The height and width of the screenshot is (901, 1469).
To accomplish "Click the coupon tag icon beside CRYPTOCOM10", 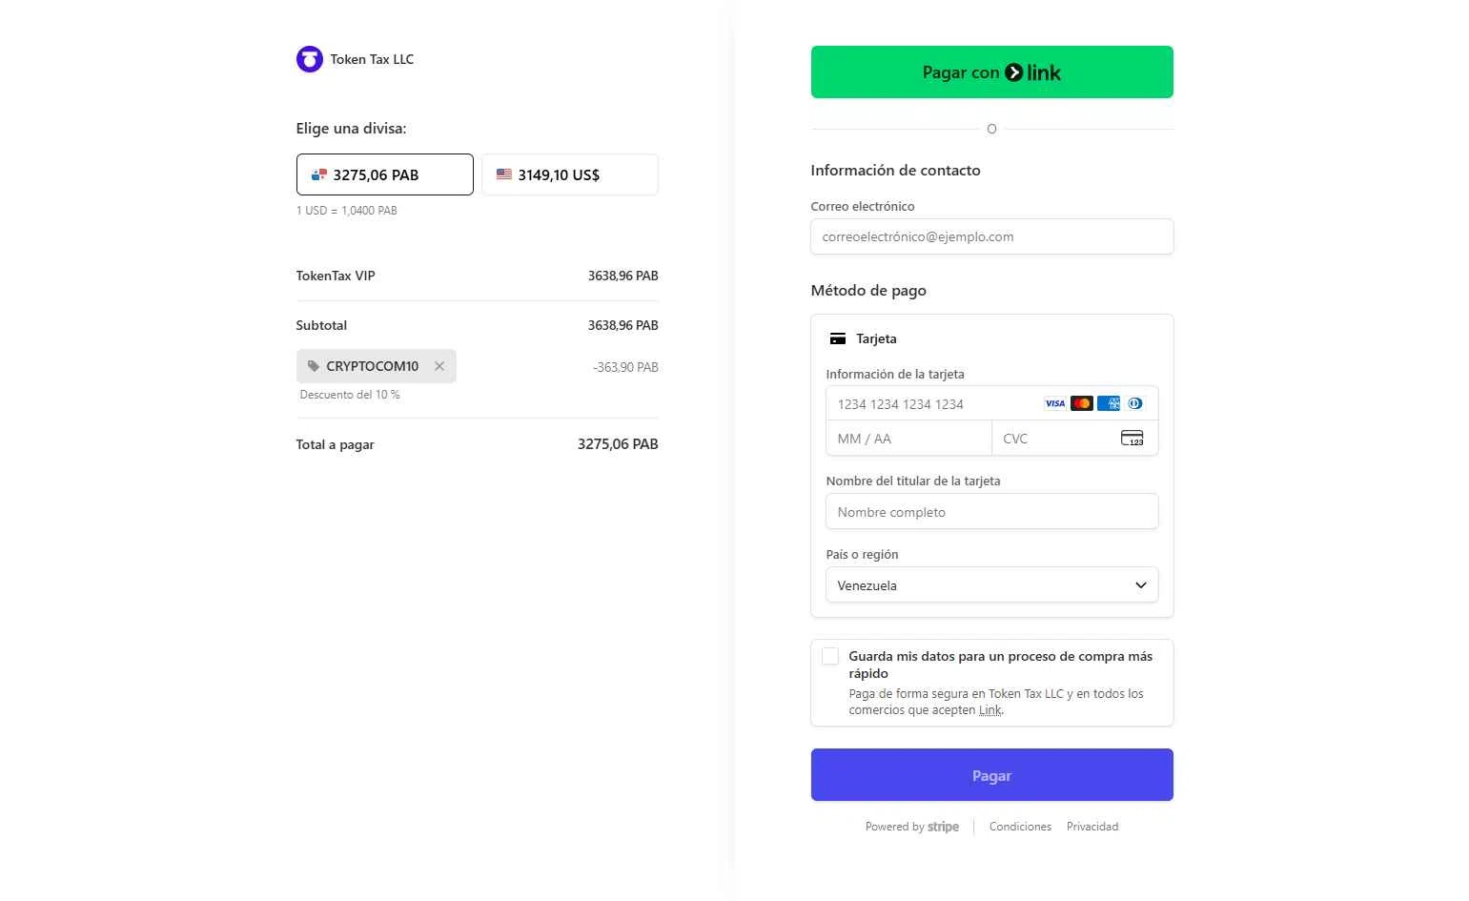I will (314, 366).
